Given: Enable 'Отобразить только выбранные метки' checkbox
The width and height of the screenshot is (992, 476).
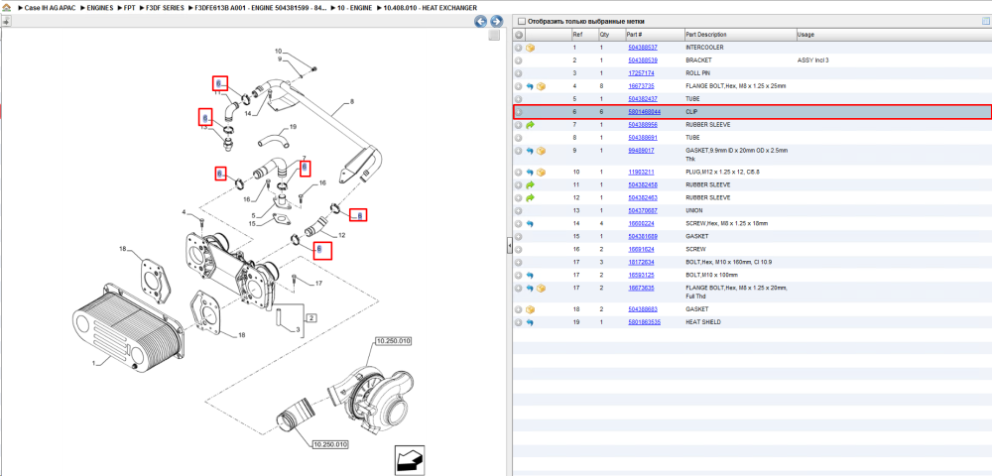Looking at the screenshot, I should 522,21.
